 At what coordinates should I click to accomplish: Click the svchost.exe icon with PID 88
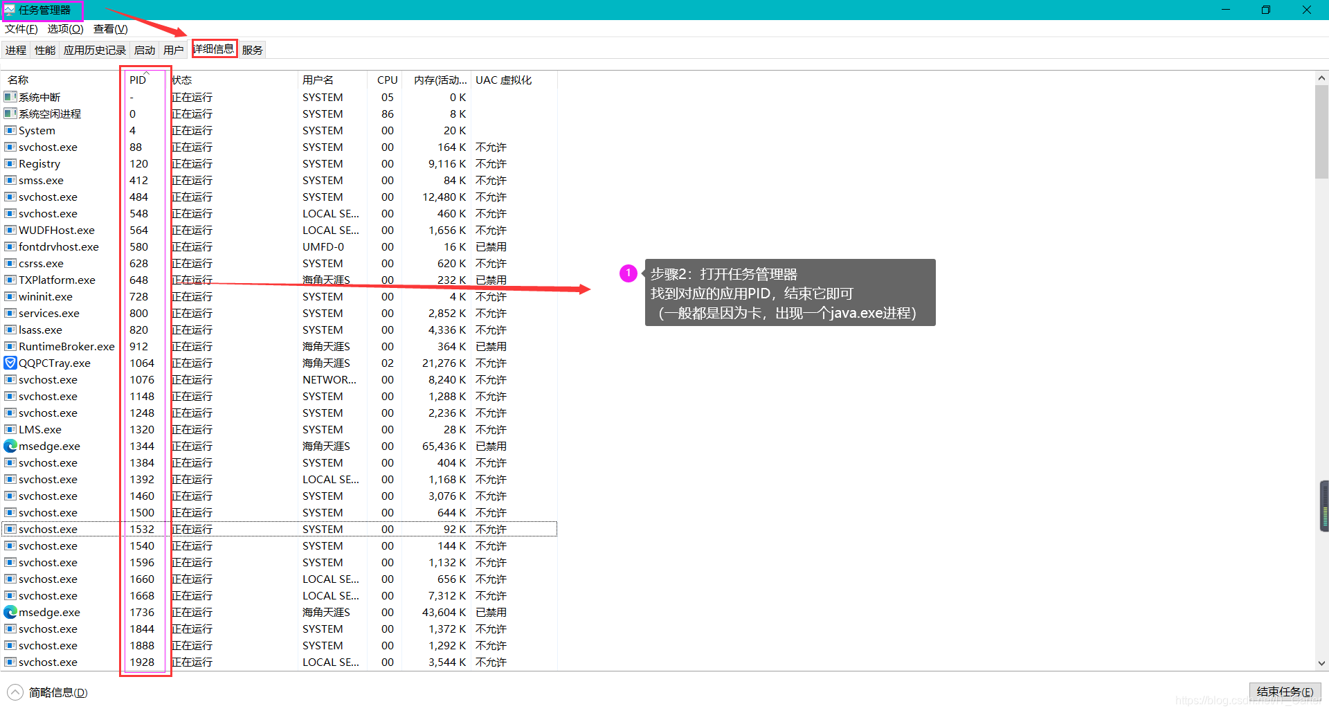click(x=10, y=147)
